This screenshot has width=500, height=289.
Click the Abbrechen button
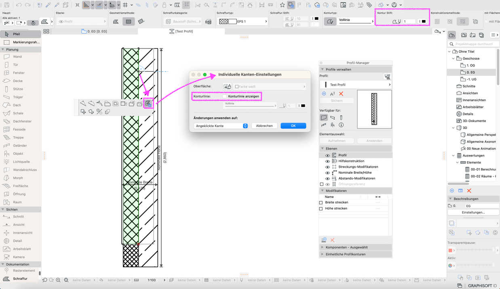(264, 126)
